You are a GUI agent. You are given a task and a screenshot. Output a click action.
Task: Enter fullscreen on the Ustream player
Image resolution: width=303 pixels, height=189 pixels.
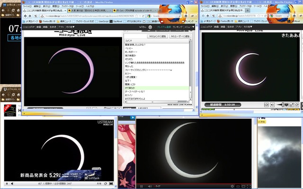(x=111, y=184)
